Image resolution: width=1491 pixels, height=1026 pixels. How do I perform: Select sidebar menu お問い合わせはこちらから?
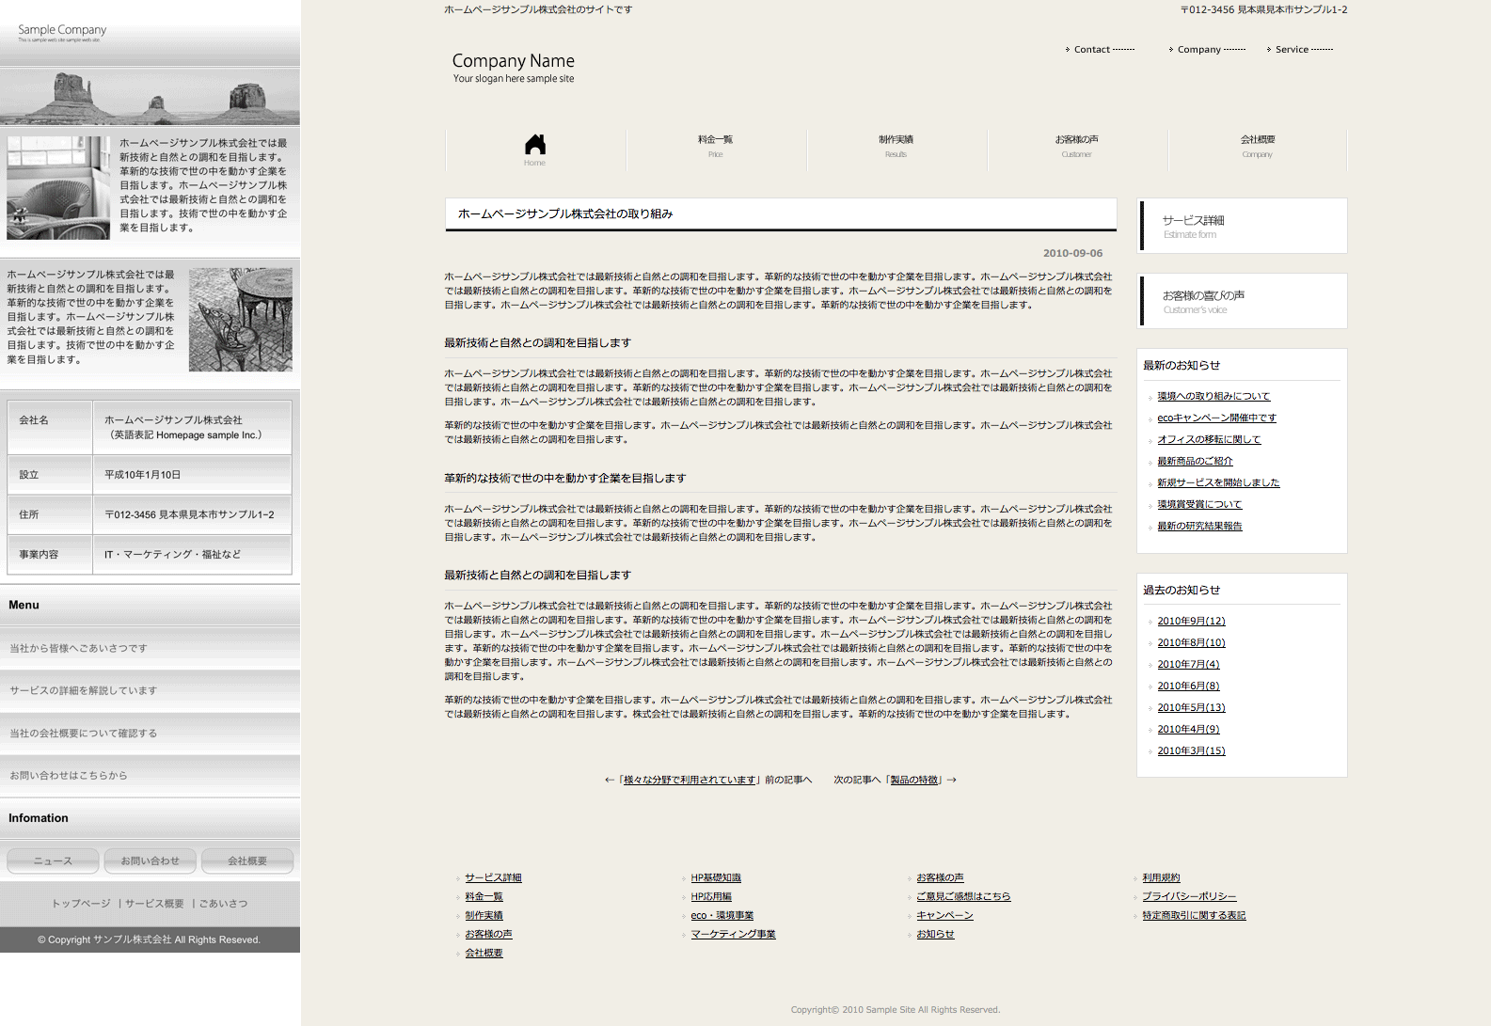pyautogui.click(x=69, y=776)
